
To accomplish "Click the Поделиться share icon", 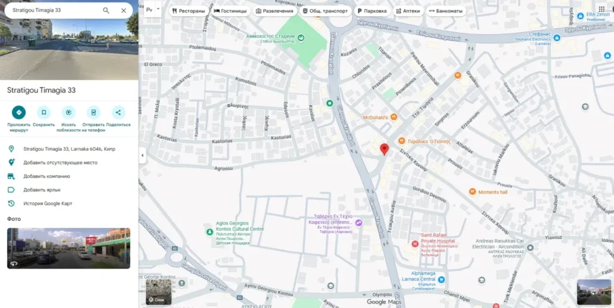I will (x=118, y=112).
